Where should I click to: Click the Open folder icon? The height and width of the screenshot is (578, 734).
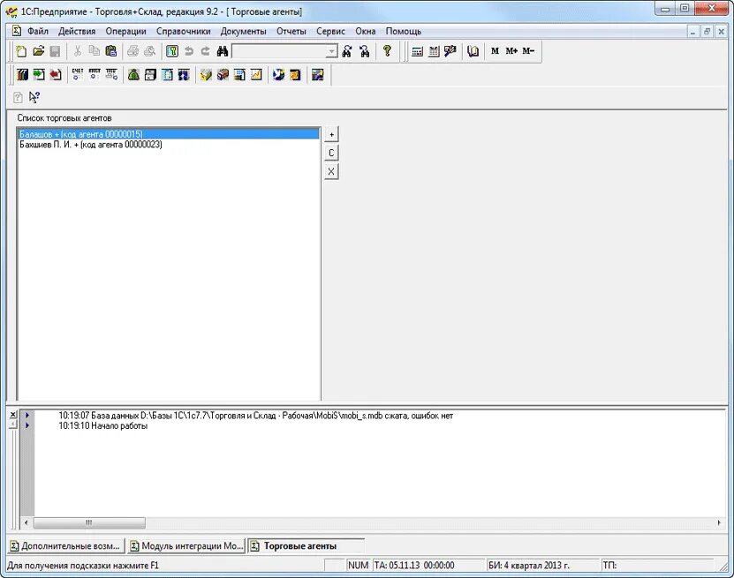pyautogui.click(x=38, y=51)
